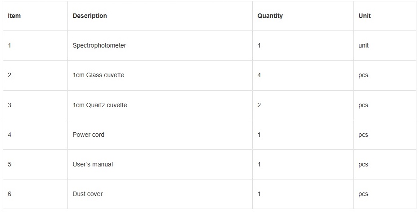
Task: Click the User's manual cell
Action: click(x=93, y=164)
